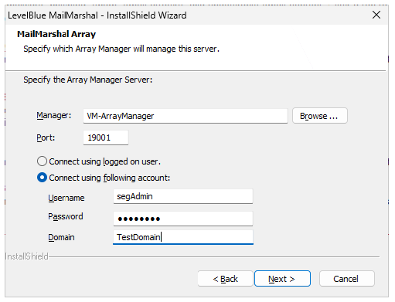Click the Port: label
The height and width of the screenshot is (302, 395).
point(46,137)
